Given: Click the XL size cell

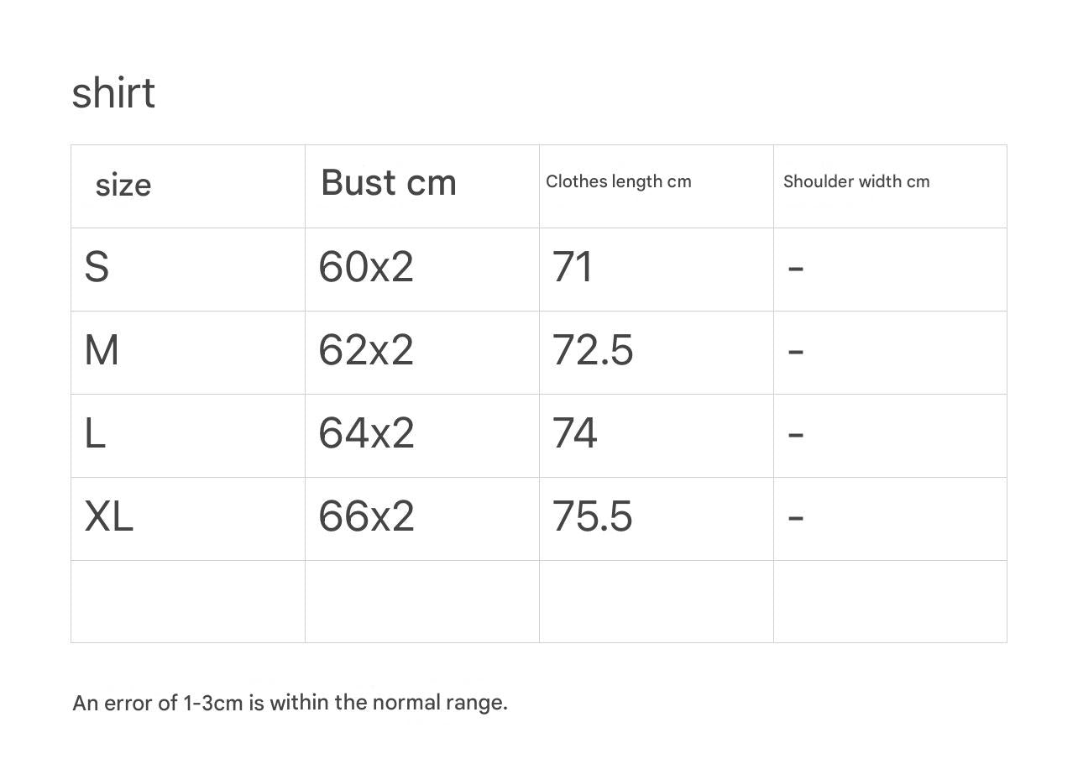Looking at the screenshot, I should pyautogui.click(x=109, y=516).
